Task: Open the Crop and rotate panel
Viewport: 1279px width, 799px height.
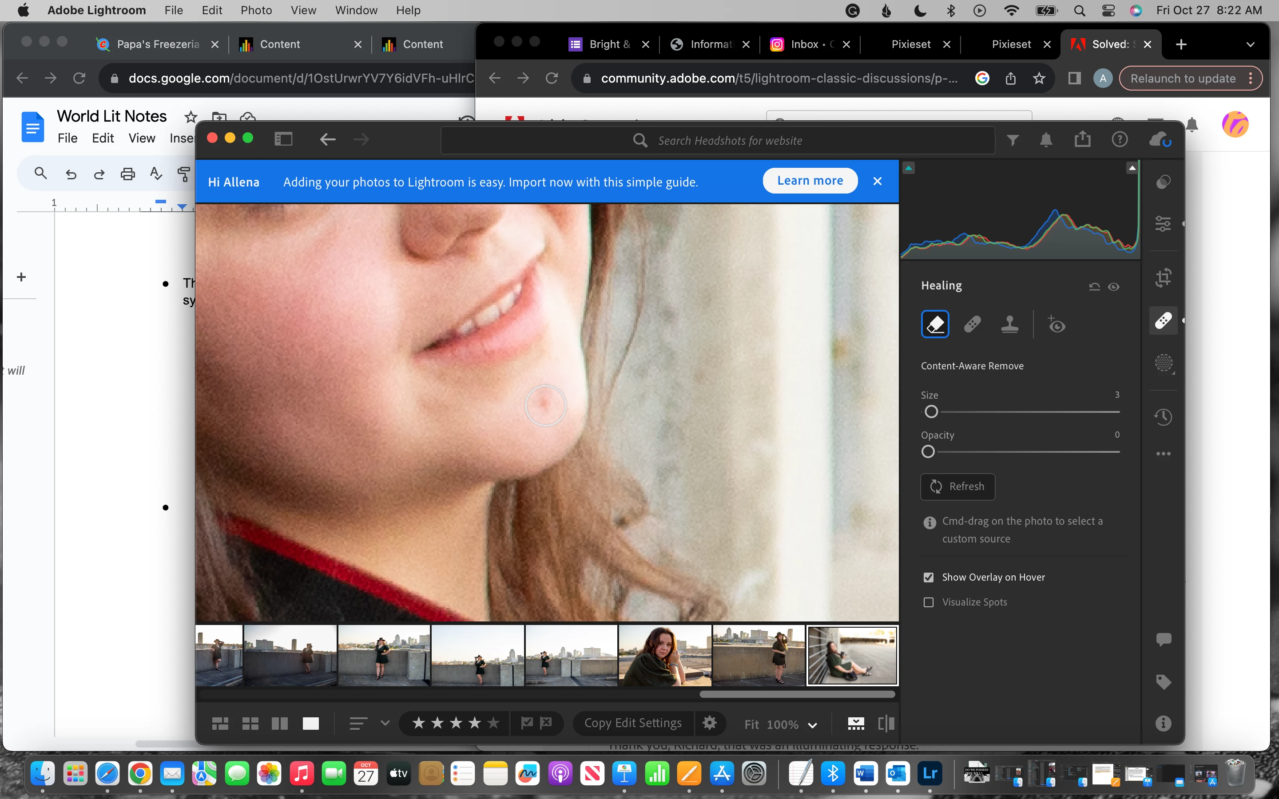Action: (1163, 277)
